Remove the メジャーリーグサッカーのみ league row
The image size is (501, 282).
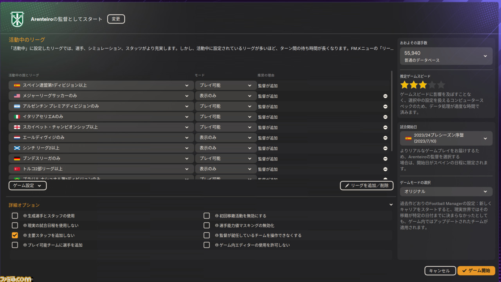click(385, 96)
